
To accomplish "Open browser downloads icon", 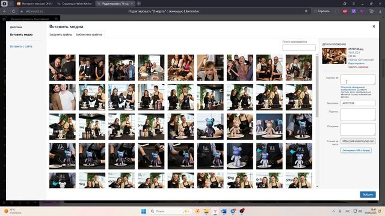I will (380, 11).
